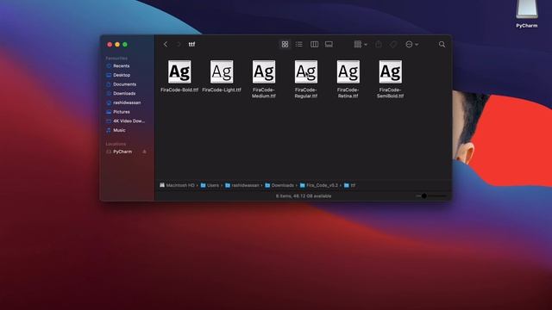
Task: Switch to column view
Action: pyautogui.click(x=314, y=44)
